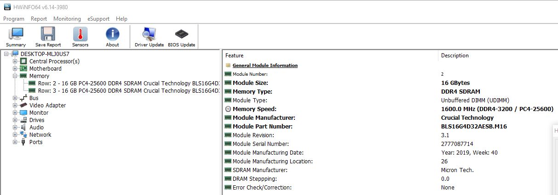The width and height of the screenshot is (558, 195).
Task: Open the Sensors thermometer tool
Action: click(x=80, y=37)
